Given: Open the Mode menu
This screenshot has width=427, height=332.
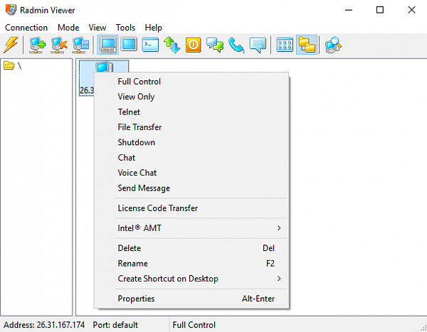Looking at the screenshot, I should click(68, 28).
